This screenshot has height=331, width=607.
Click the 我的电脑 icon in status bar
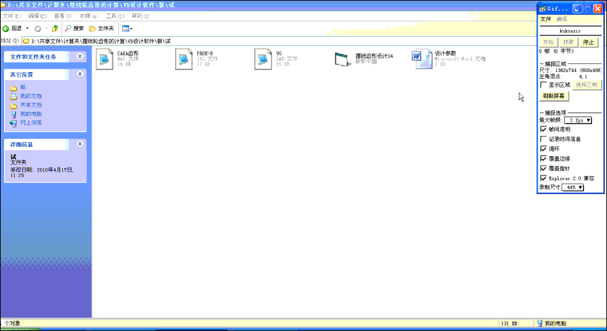(x=540, y=323)
